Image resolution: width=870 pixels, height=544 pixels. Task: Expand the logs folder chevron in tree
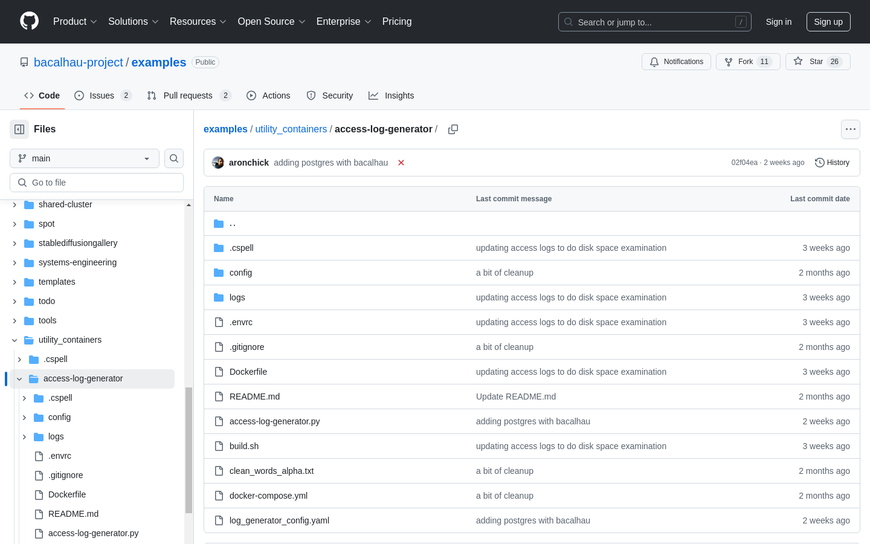point(24,436)
